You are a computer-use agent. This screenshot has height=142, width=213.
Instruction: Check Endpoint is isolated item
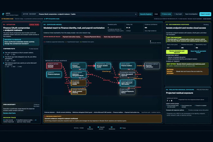201,106
